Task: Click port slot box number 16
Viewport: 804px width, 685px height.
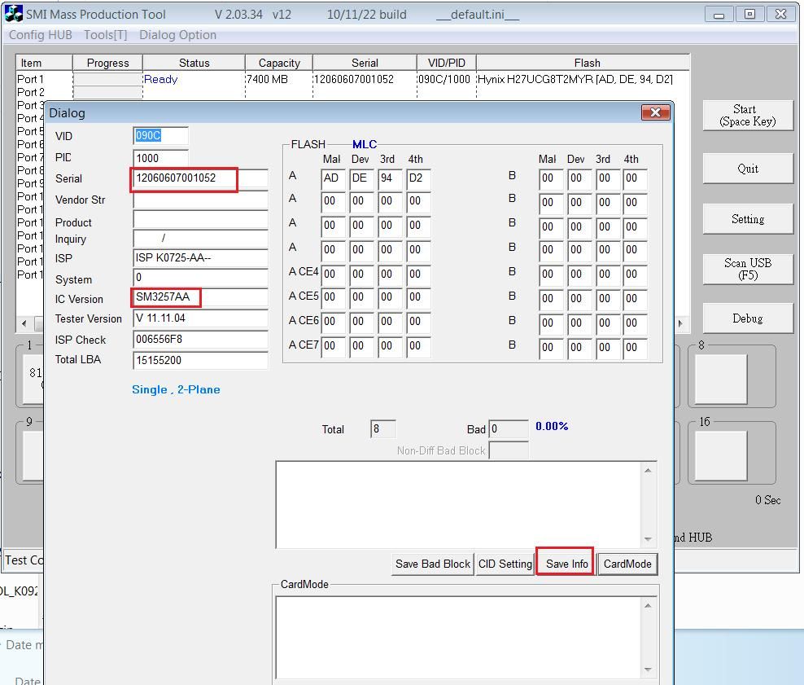Action: pyautogui.click(x=721, y=455)
